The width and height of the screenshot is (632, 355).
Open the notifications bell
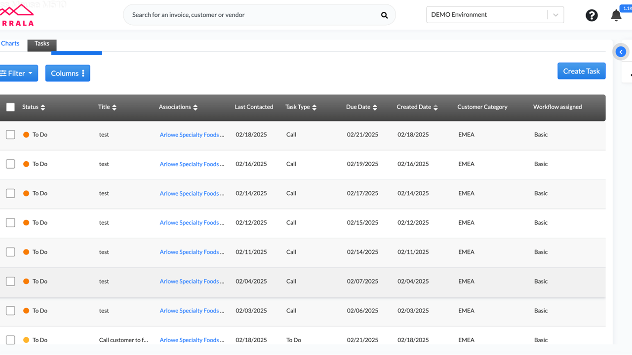coord(616,15)
